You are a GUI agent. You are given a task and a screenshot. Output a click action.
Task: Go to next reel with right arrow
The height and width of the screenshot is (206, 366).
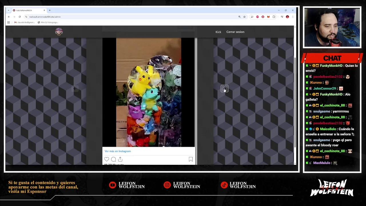pos(224,89)
